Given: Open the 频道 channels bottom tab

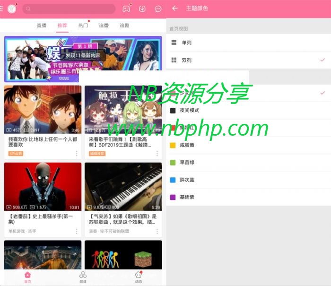Looking at the screenshot, I should [x=83, y=277].
